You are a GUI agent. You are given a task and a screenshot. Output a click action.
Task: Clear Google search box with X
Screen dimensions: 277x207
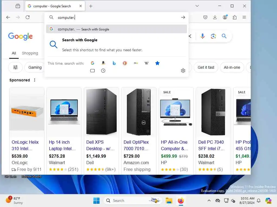(x=190, y=36)
